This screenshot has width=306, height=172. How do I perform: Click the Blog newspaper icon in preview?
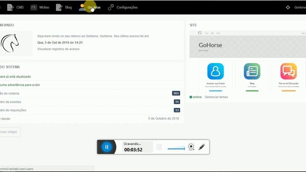252,71
